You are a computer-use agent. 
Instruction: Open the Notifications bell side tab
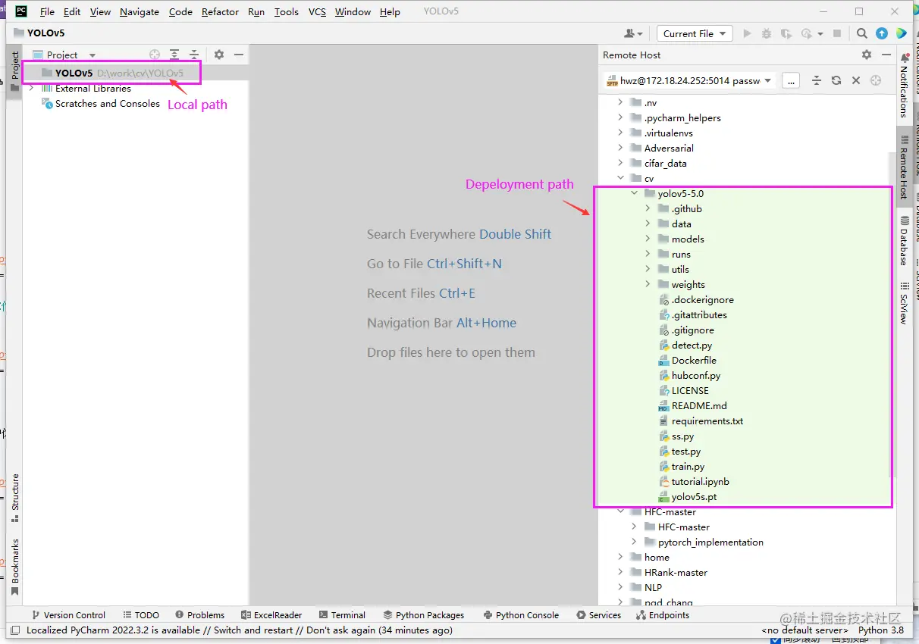pos(903,86)
